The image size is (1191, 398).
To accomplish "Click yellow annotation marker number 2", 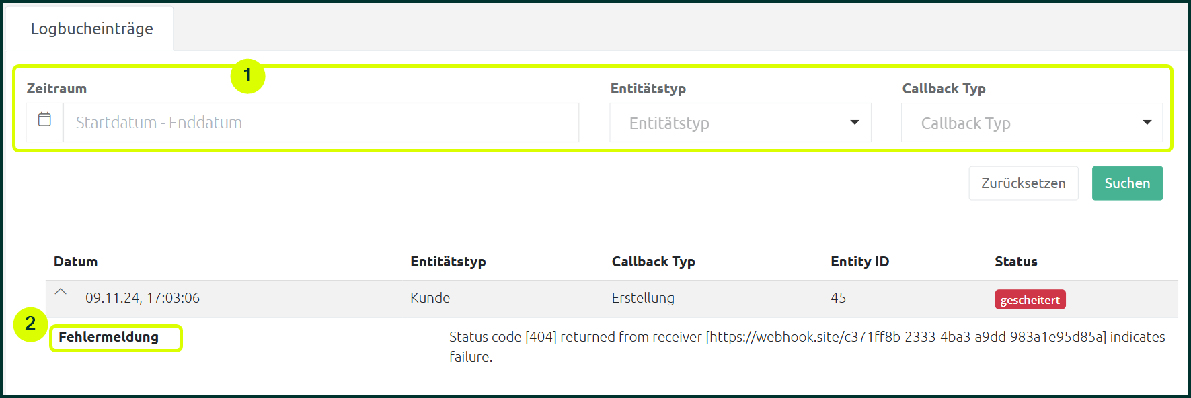I will point(30,324).
